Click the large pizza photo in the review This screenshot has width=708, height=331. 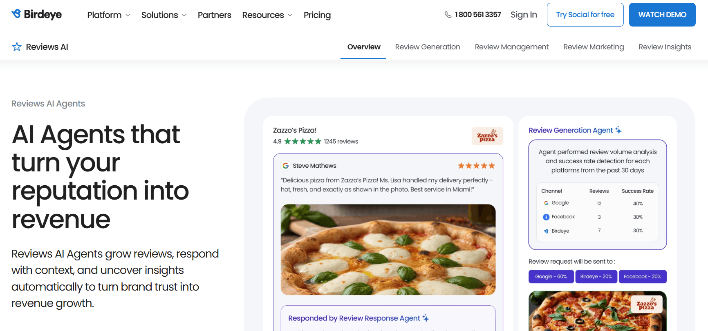pyautogui.click(x=388, y=249)
